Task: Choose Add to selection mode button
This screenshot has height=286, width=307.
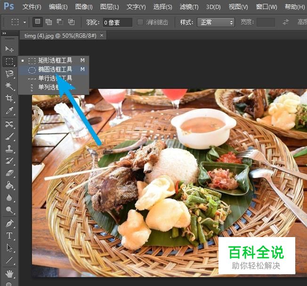Action: [x=49, y=22]
